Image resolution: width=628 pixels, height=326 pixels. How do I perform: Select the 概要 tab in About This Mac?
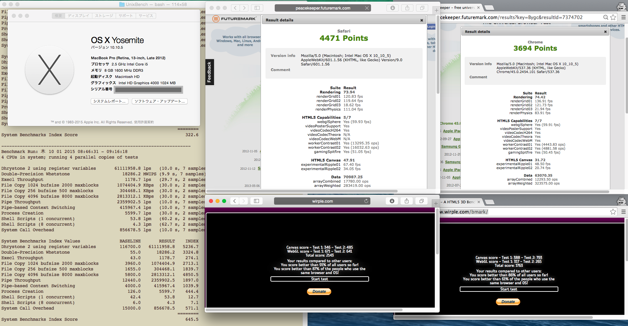point(58,16)
